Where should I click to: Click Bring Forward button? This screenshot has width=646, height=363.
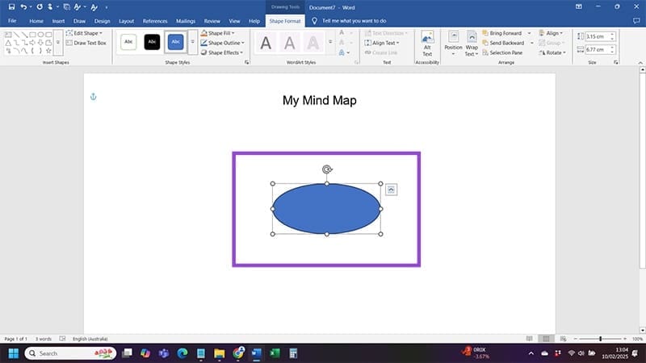point(505,33)
